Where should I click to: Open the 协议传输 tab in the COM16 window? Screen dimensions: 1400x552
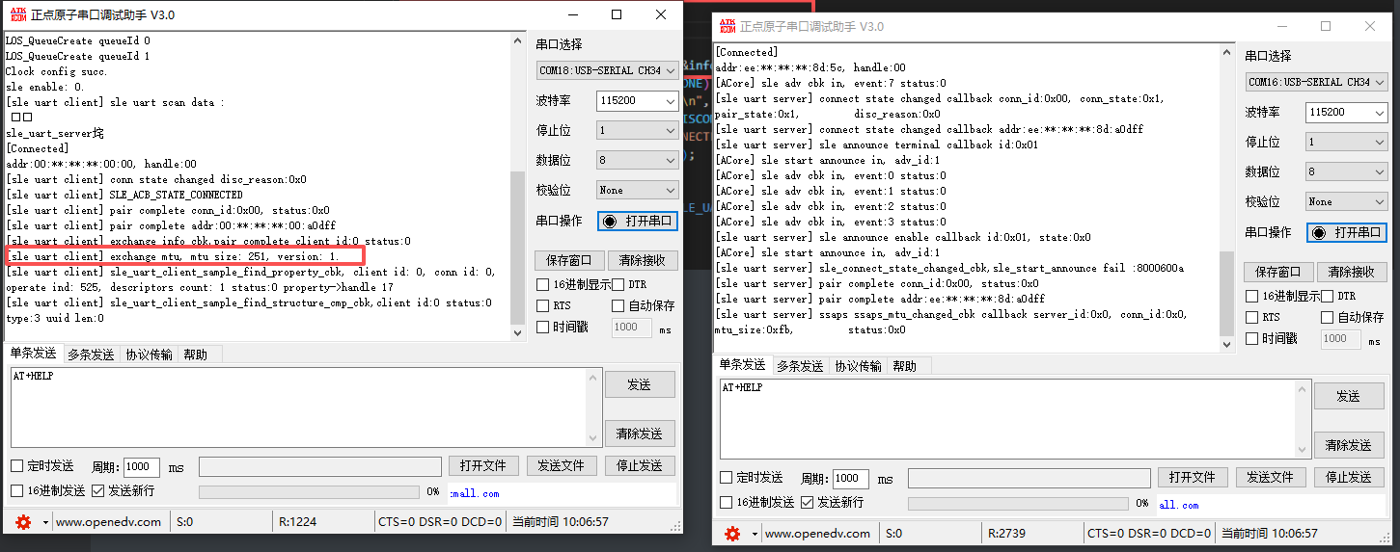click(x=859, y=366)
